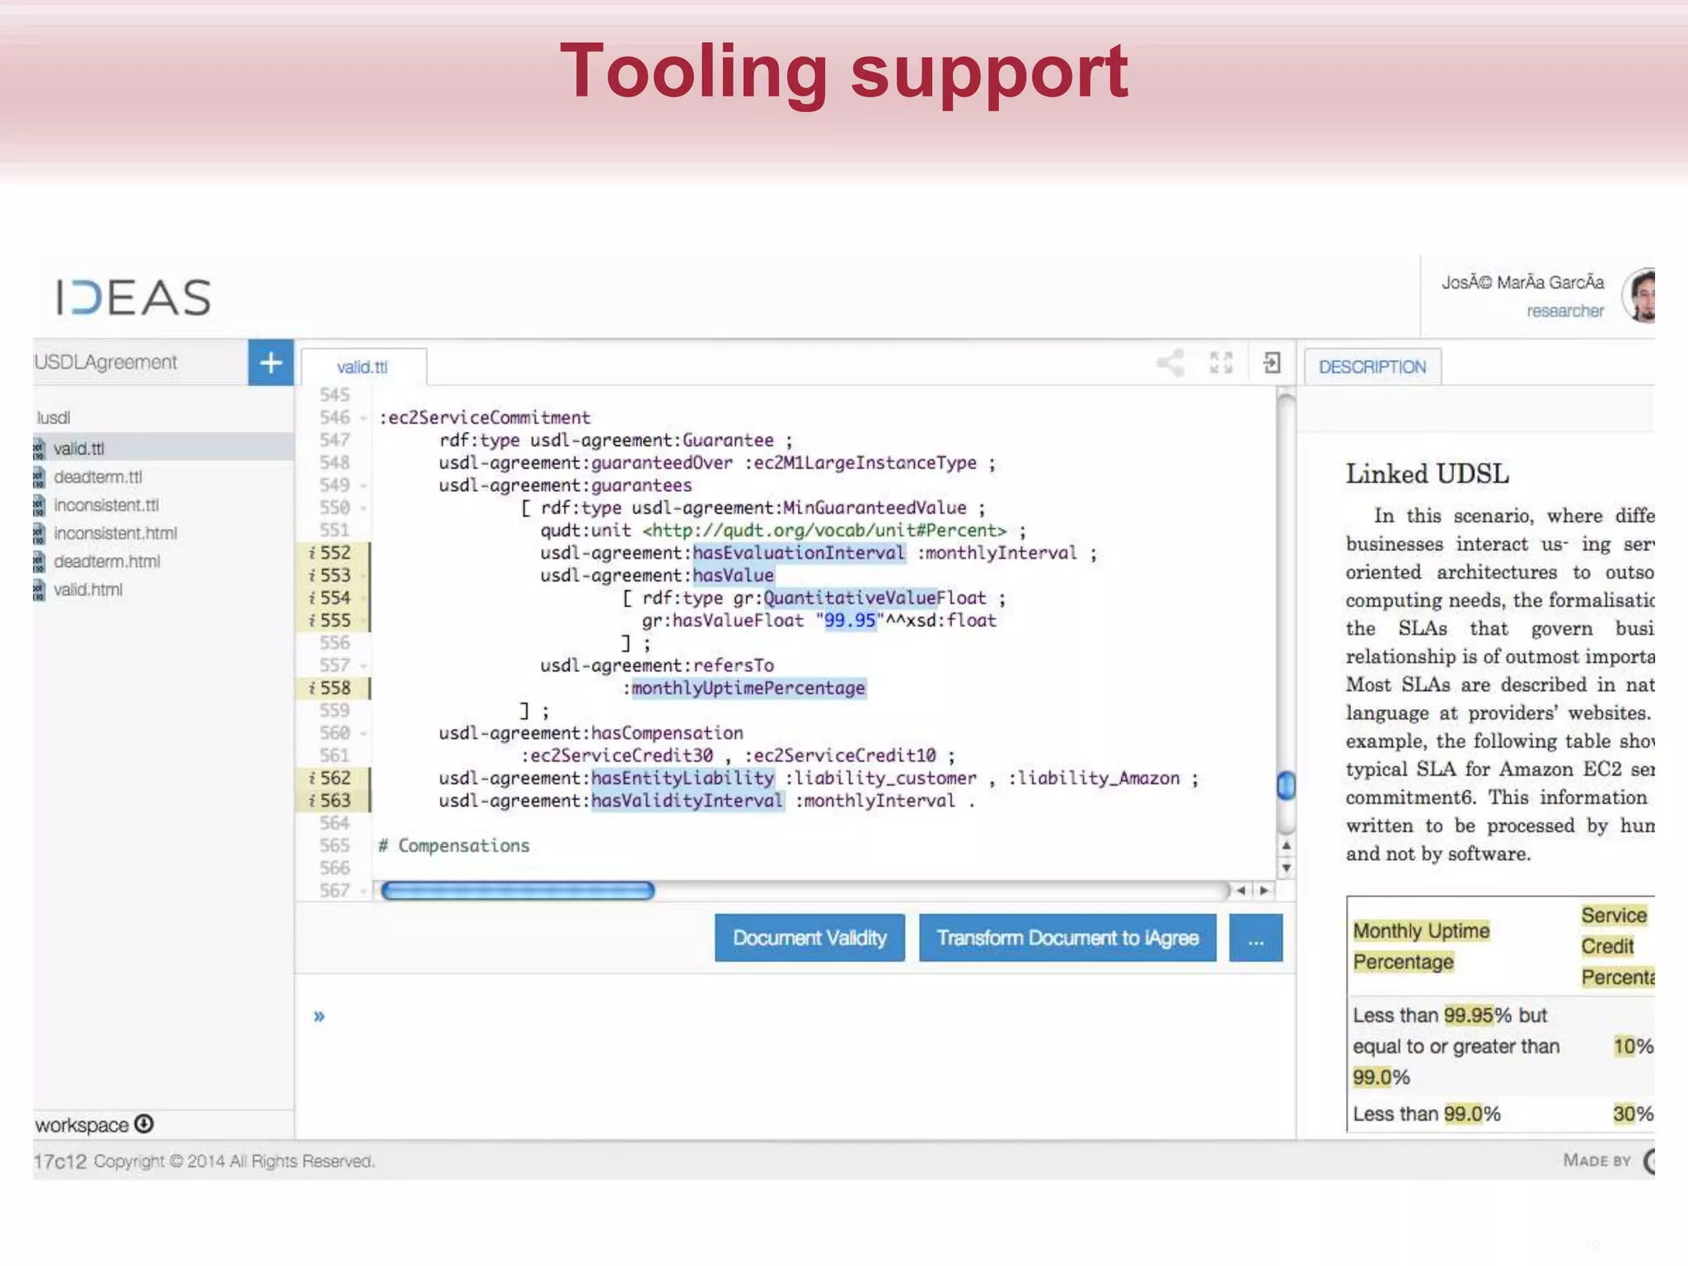Viewport: 1688px width, 1266px height.
Task: Click the info marker on line 562
Action: click(x=312, y=777)
